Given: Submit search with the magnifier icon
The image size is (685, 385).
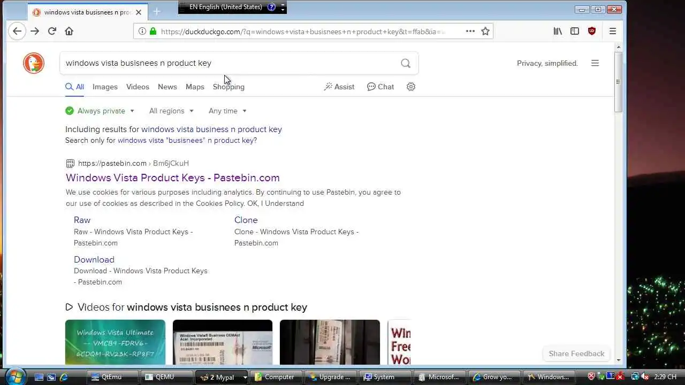Looking at the screenshot, I should (x=406, y=63).
